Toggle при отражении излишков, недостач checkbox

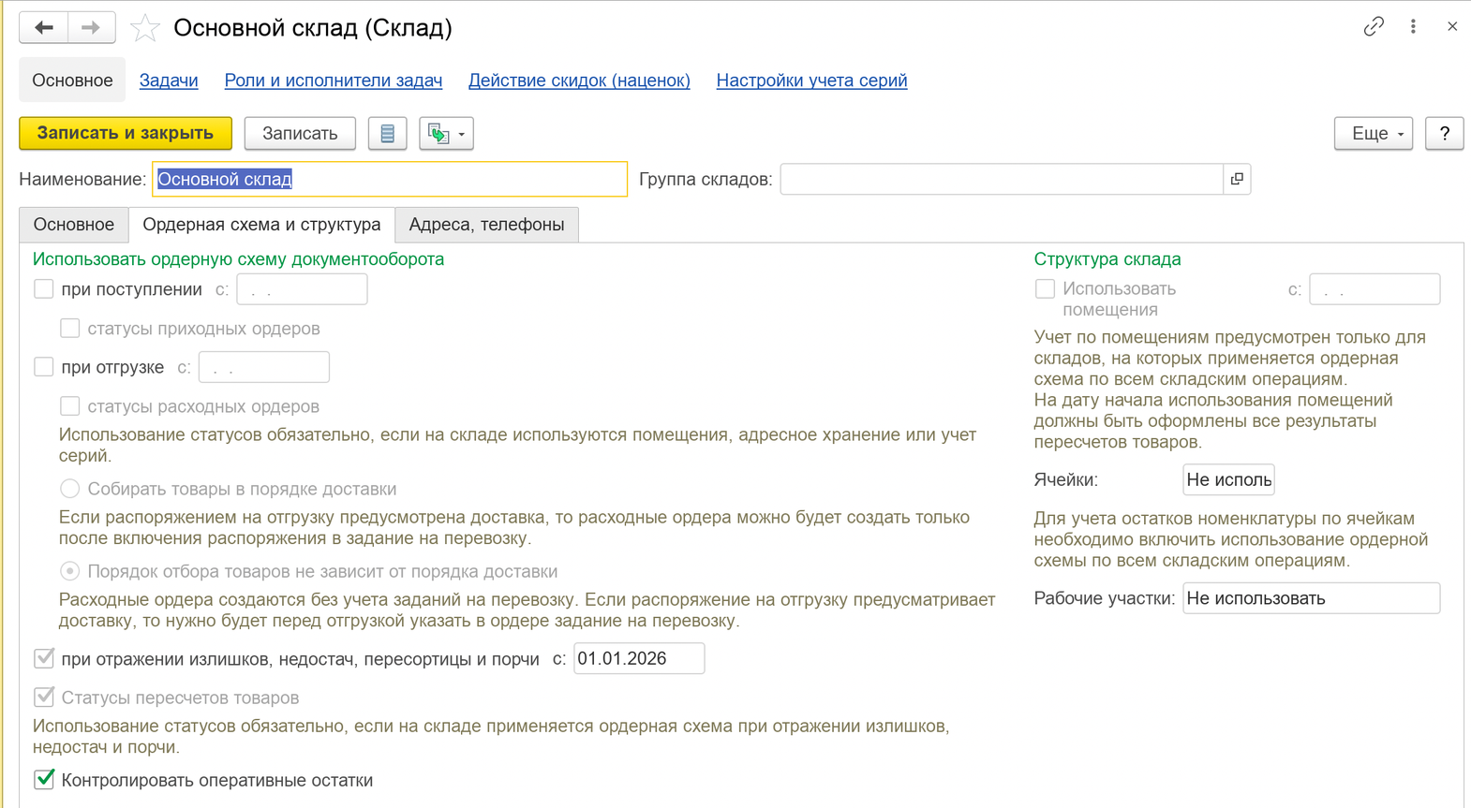pos(44,659)
